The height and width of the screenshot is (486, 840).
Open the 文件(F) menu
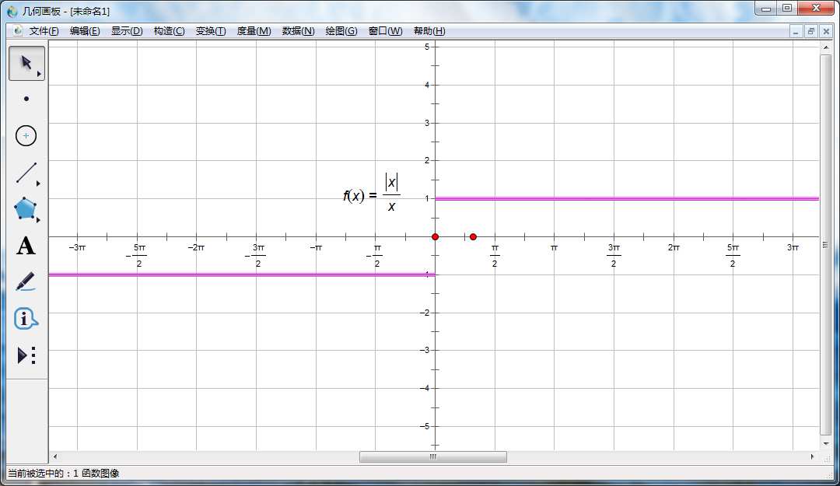coord(44,31)
